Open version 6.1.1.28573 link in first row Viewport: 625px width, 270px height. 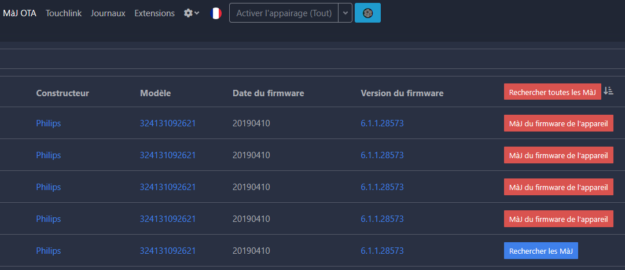(383, 123)
